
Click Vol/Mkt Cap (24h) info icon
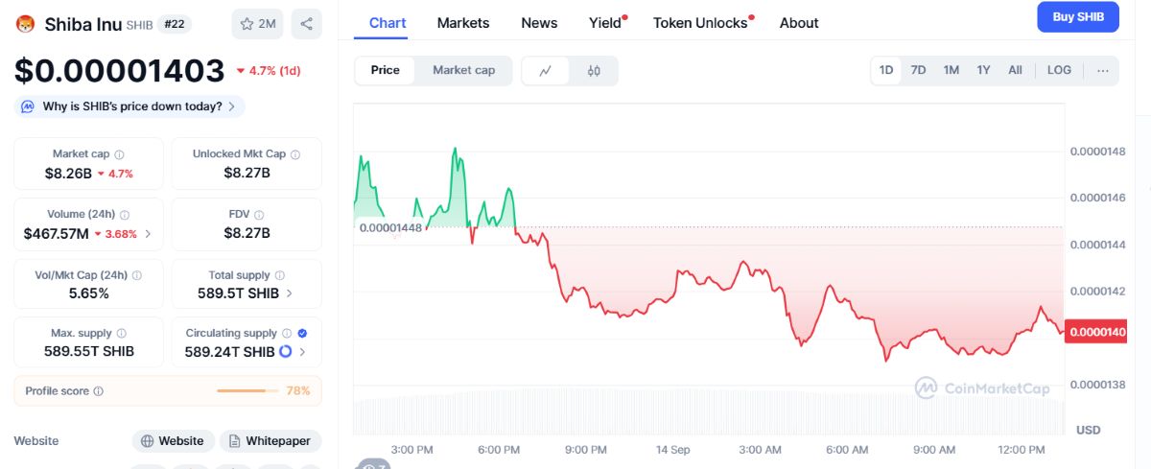click(x=136, y=275)
